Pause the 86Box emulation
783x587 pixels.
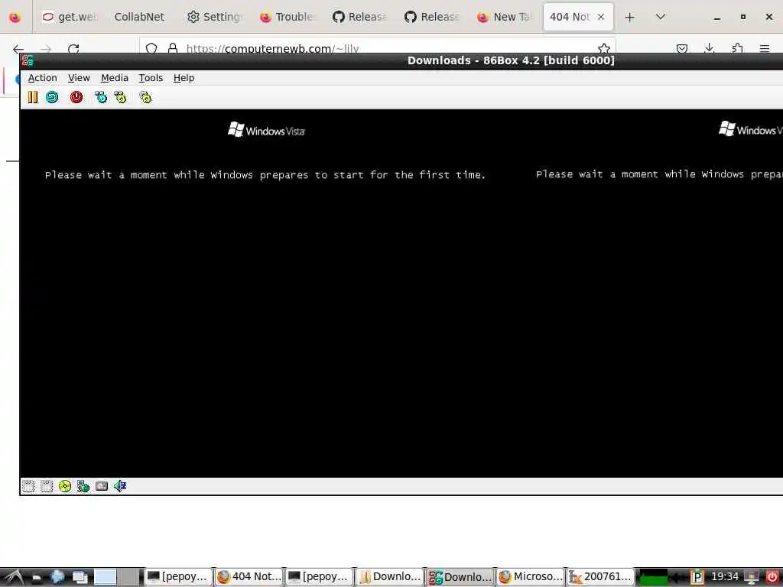pyautogui.click(x=32, y=97)
